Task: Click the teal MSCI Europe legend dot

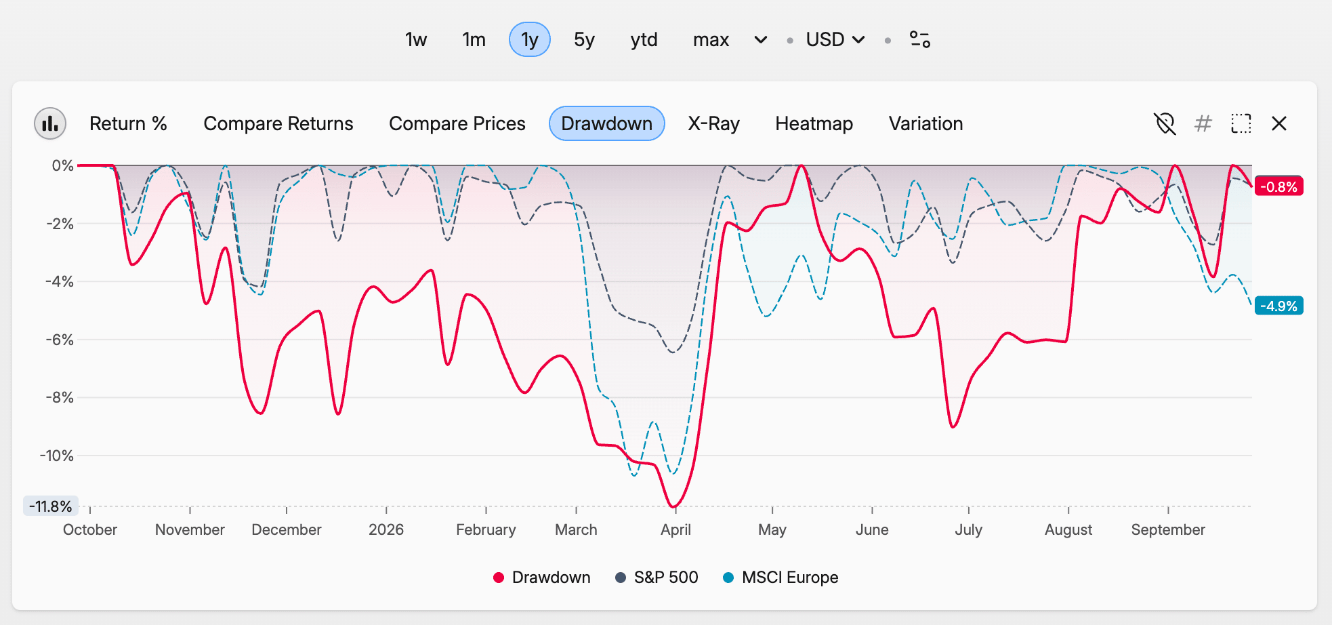Action: click(x=728, y=578)
